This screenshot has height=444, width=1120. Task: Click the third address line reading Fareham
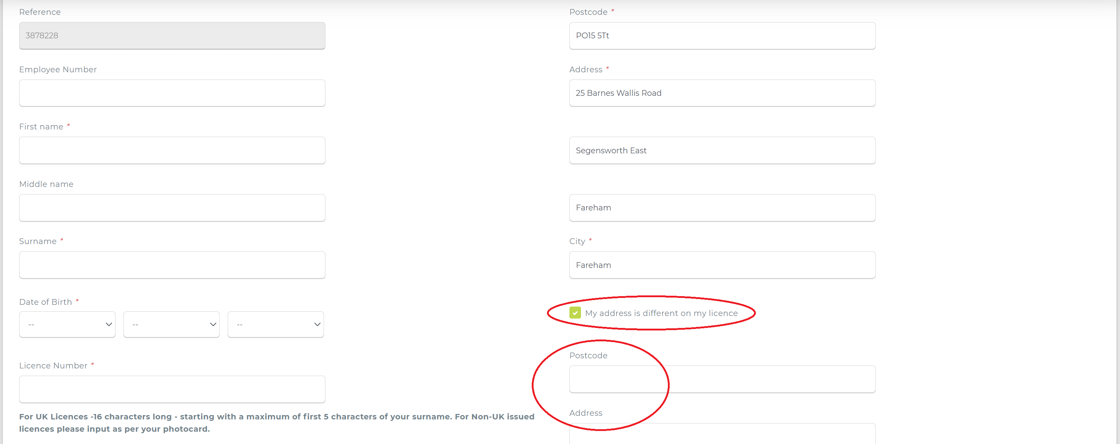coord(722,208)
